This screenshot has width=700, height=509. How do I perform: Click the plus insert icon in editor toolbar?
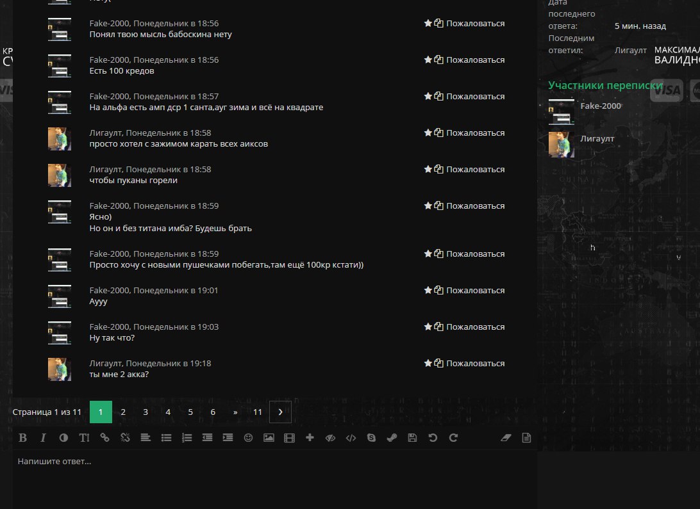pyautogui.click(x=310, y=438)
